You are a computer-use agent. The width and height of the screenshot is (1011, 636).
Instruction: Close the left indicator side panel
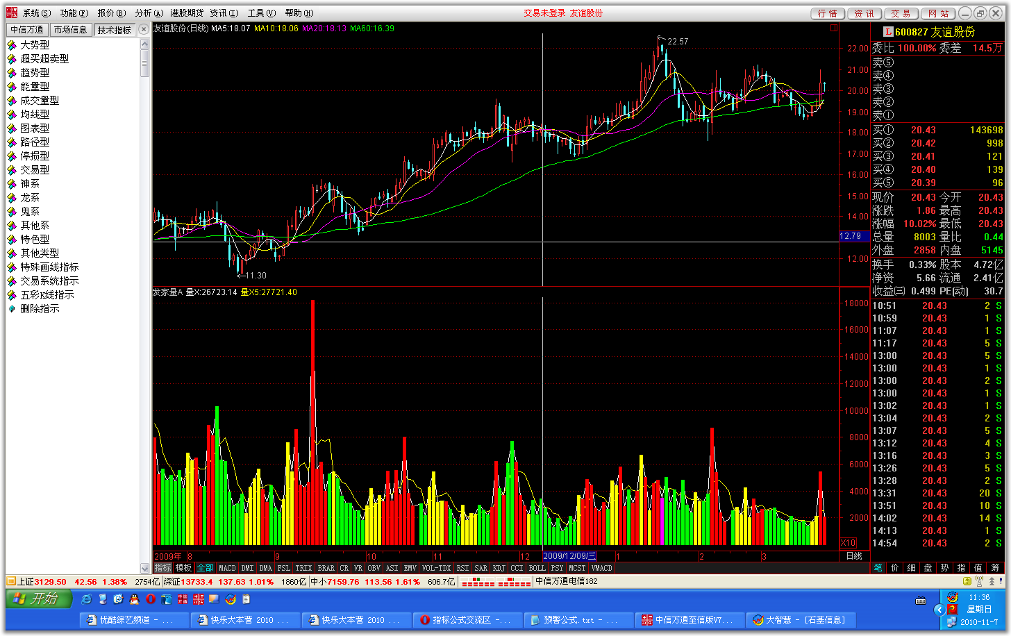(x=144, y=29)
